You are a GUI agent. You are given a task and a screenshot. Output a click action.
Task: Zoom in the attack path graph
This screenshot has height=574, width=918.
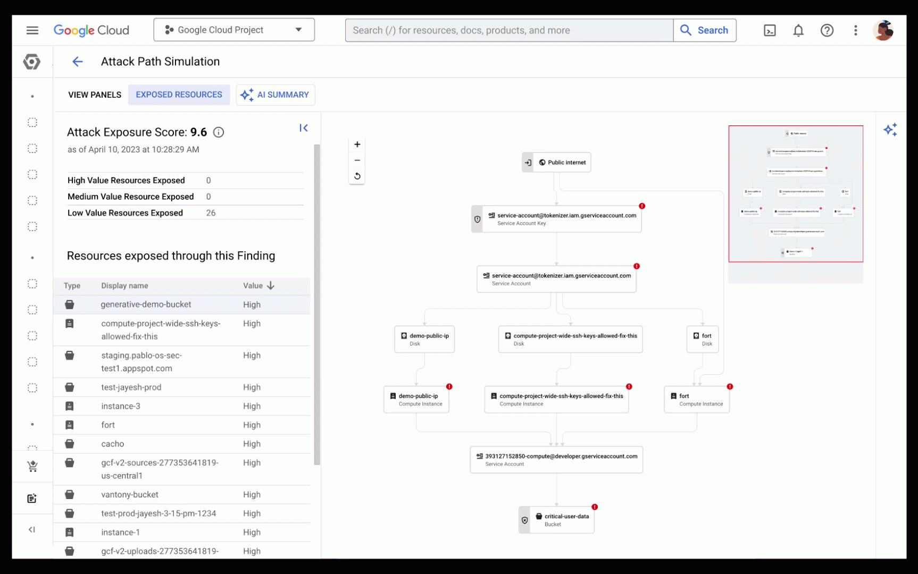(357, 145)
